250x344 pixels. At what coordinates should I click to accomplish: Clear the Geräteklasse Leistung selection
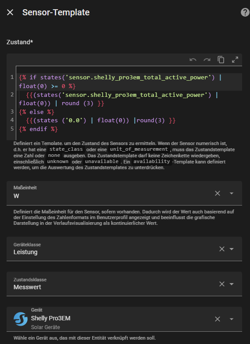222,249
